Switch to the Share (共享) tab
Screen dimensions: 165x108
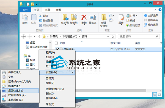click(x=48, y=10)
